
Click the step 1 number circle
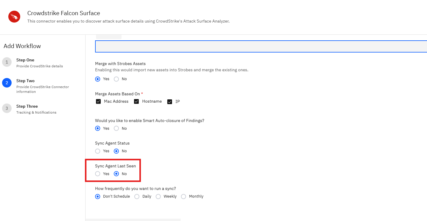[x=7, y=62]
